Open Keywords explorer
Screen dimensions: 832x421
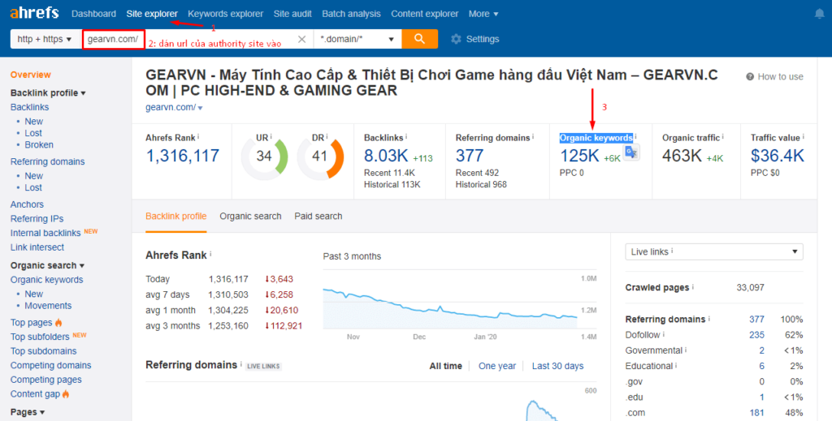226,14
